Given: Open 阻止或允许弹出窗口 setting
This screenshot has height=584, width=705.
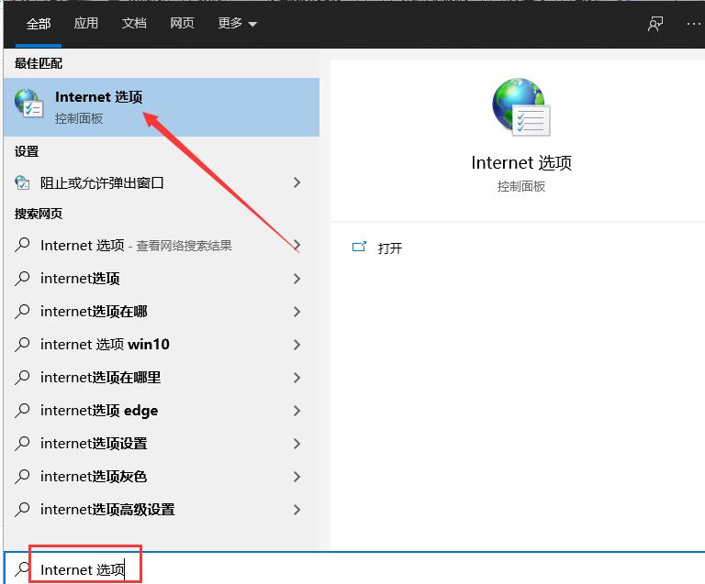Looking at the screenshot, I should pos(162,182).
